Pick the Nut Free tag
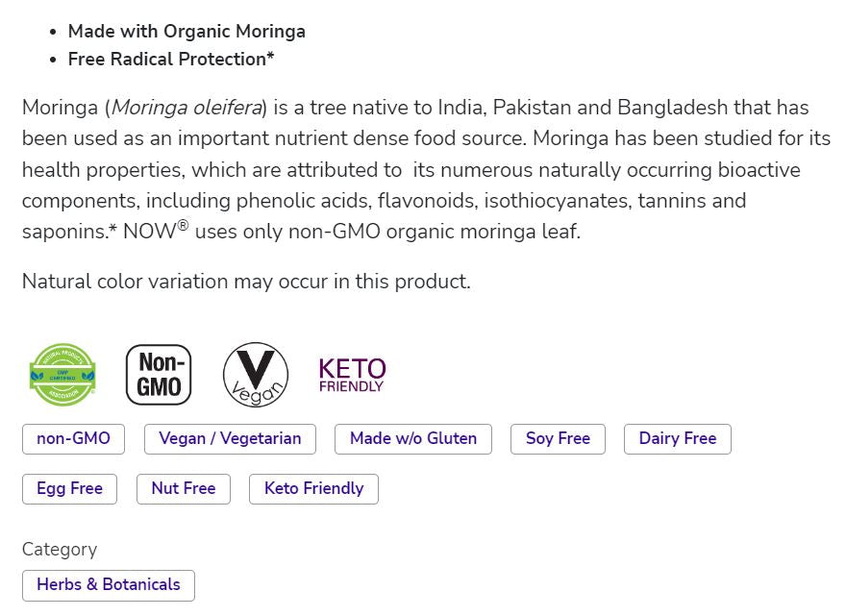This screenshot has width=846, height=616. tap(184, 488)
